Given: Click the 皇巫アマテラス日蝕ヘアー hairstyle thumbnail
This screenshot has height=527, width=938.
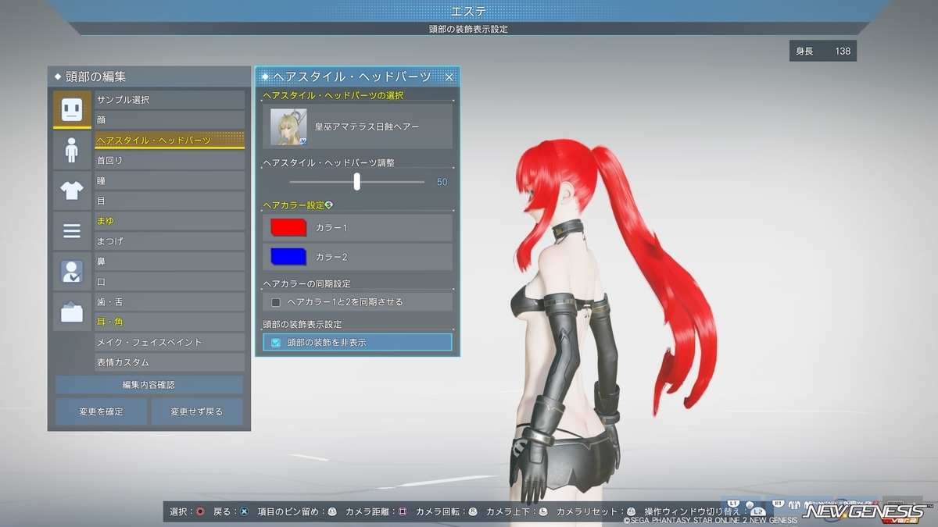Looking at the screenshot, I should 288,126.
